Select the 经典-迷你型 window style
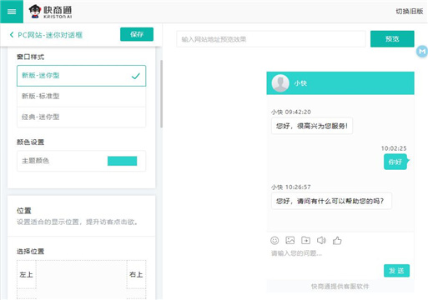 (x=81, y=117)
